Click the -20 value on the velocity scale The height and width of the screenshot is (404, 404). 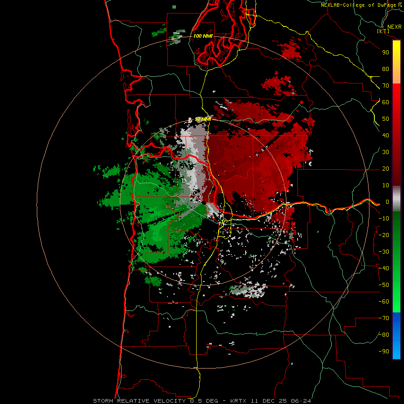coord(384,235)
